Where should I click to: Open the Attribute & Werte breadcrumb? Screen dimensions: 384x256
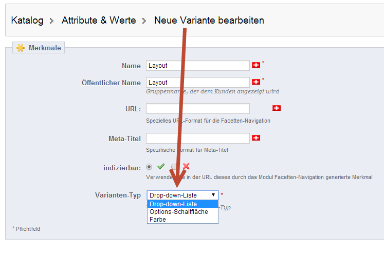tap(99, 21)
